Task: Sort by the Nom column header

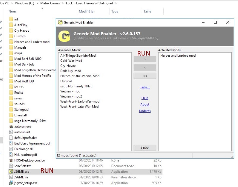Action: click(x=12, y=12)
